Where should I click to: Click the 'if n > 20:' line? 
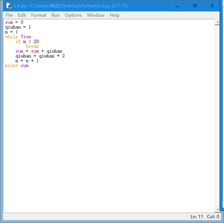28,42
